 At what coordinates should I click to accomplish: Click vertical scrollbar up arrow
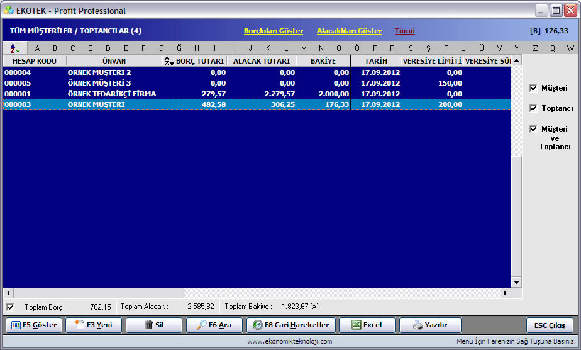tap(516, 60)
